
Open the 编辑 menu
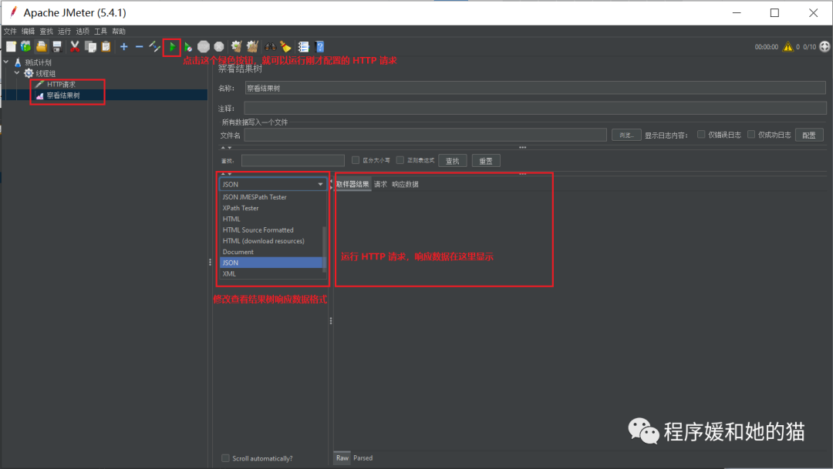pos(29,32)
